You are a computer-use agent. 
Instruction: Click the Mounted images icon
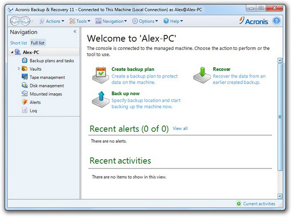25,94
